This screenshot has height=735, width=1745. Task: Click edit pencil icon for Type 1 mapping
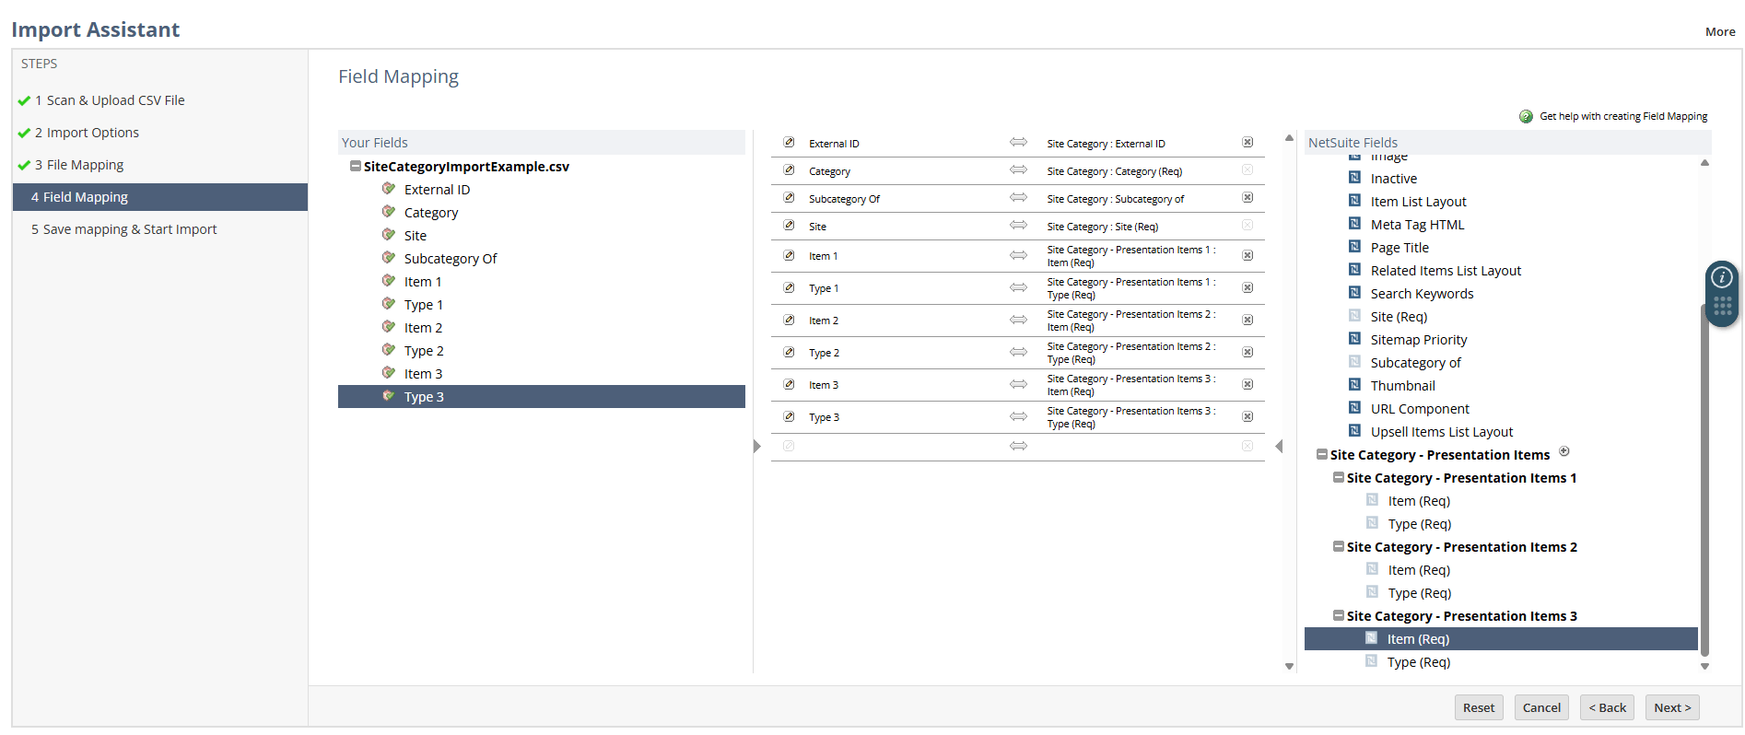click(789, 287)
